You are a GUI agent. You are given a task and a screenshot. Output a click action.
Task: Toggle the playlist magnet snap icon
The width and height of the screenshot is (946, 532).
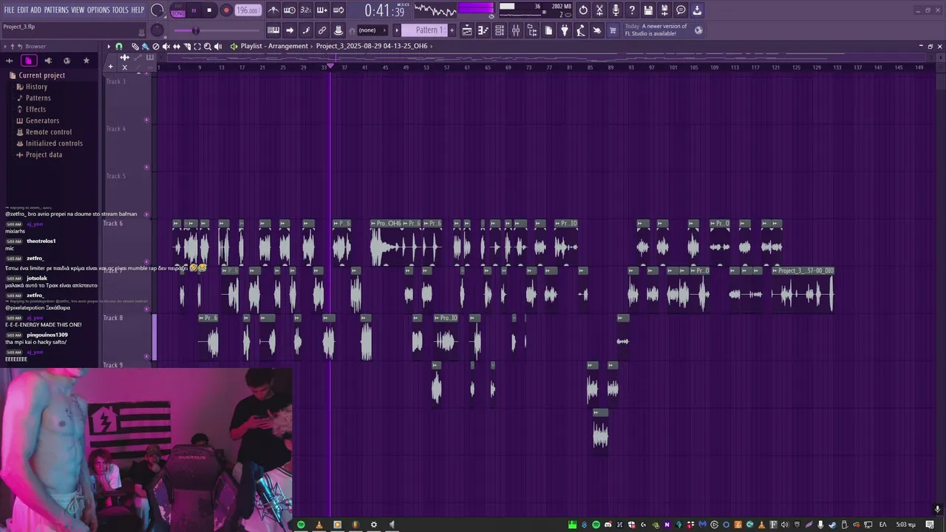[x=119, y=47]
